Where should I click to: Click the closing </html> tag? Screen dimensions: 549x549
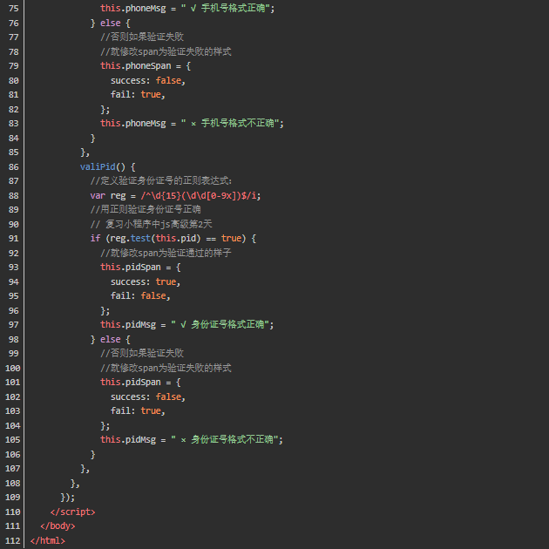47,540
